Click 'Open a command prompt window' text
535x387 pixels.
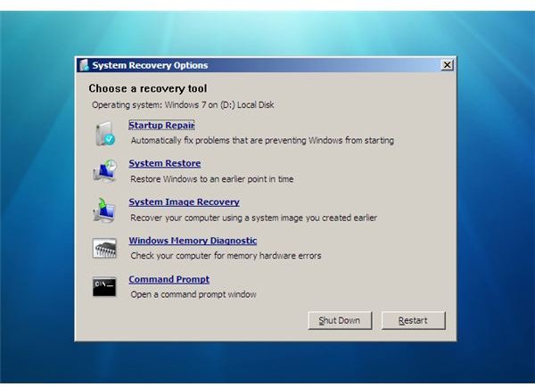click(193, 294)
